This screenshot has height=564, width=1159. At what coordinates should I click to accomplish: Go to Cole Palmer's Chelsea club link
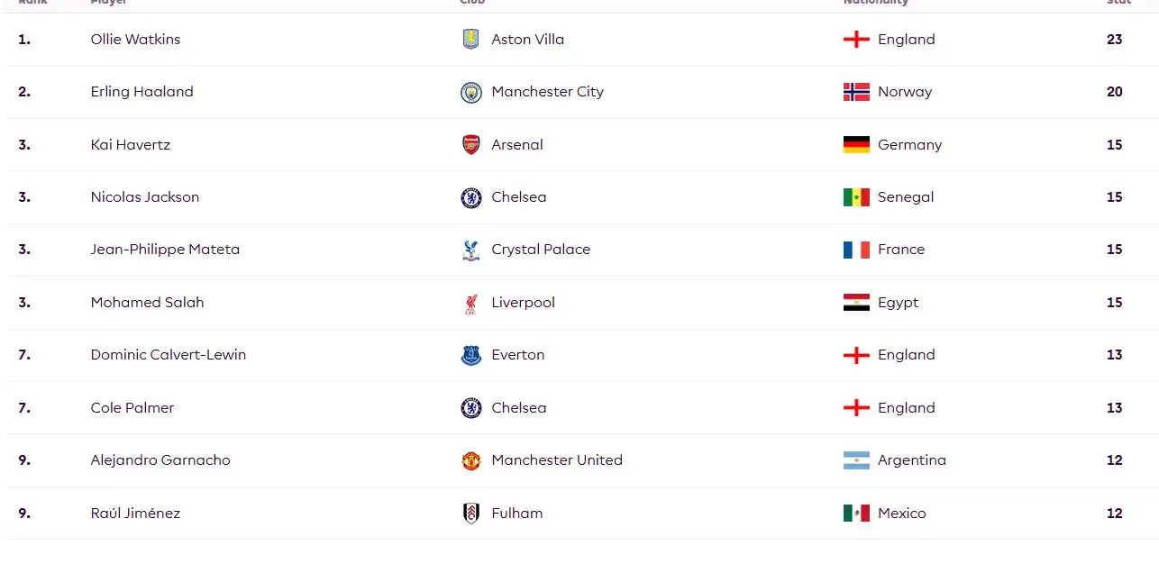coord(518,408)
